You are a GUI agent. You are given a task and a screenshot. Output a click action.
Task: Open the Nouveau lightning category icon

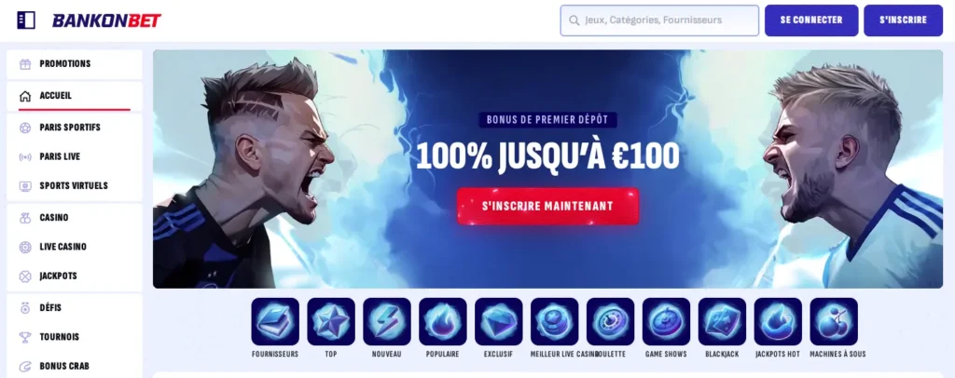[387, 321]
